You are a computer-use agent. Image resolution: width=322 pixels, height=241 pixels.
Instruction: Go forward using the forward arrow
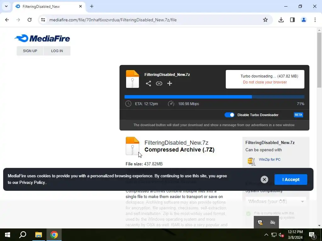coord(18,20)
